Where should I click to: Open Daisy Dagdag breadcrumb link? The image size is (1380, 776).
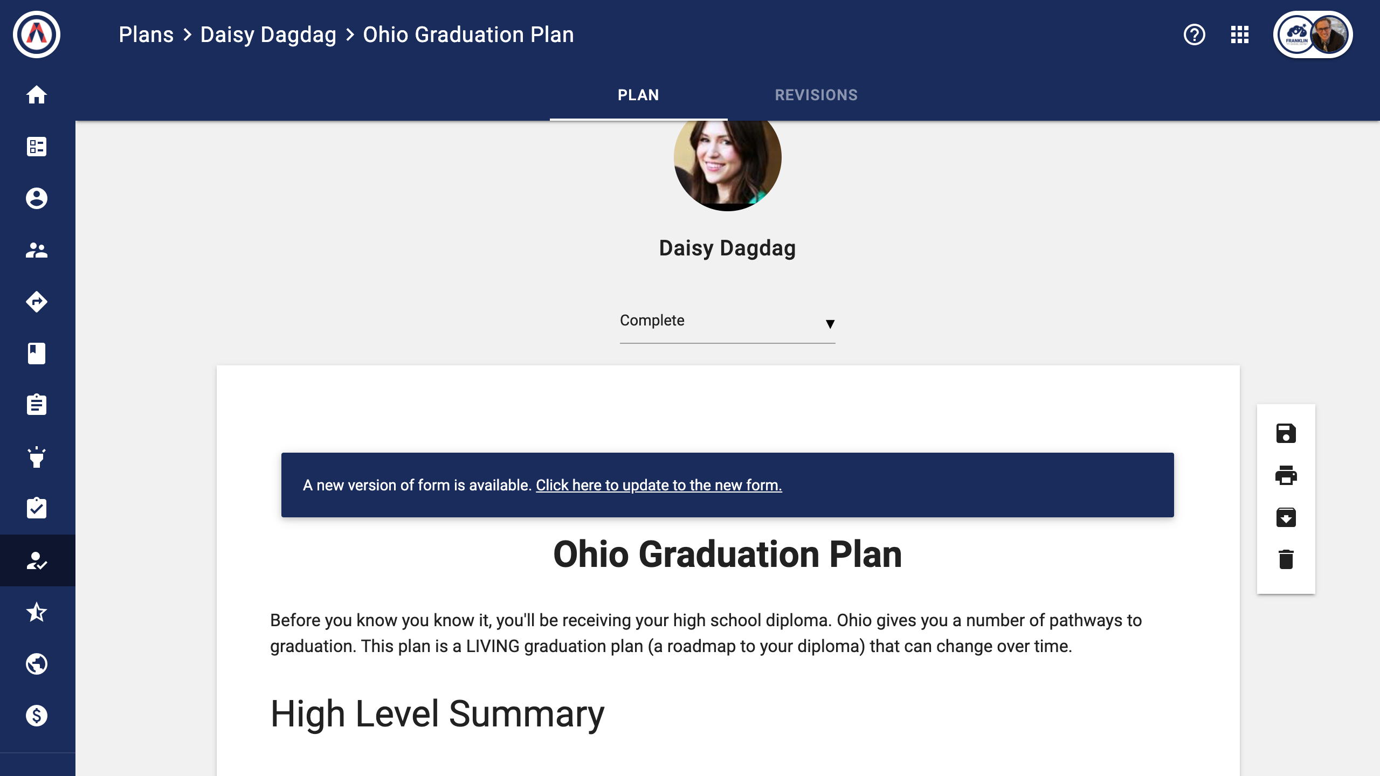tap(268, 34)
